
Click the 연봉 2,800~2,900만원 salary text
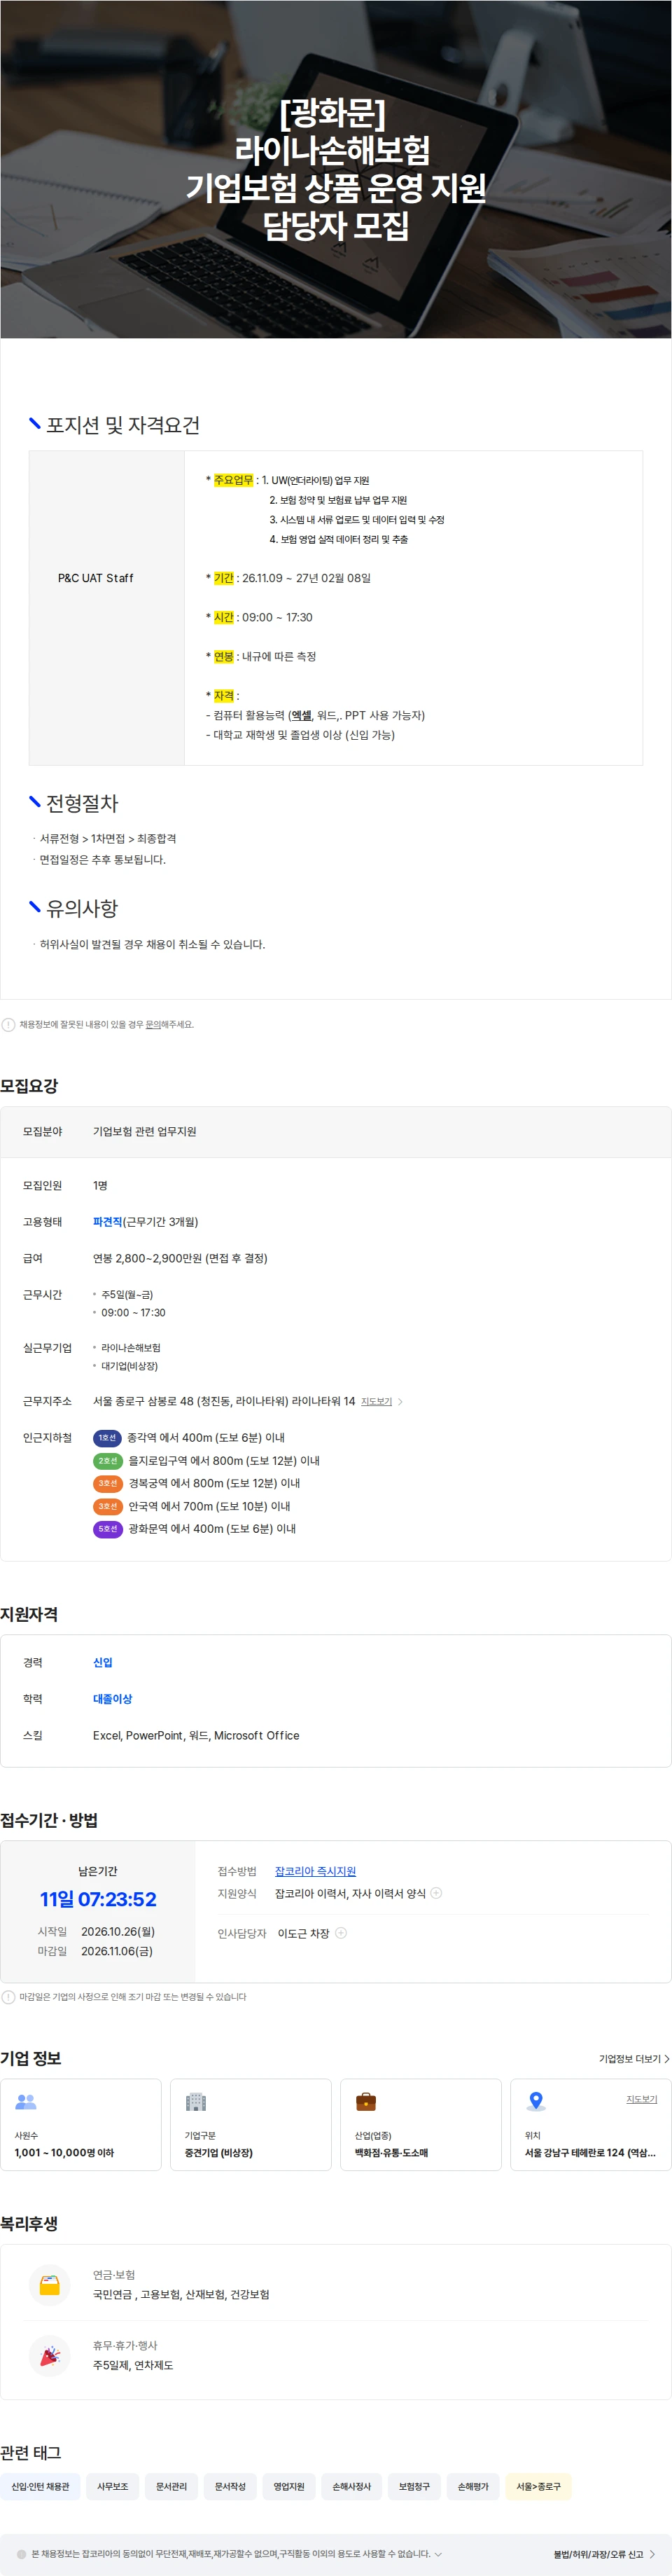point(180,1258)
